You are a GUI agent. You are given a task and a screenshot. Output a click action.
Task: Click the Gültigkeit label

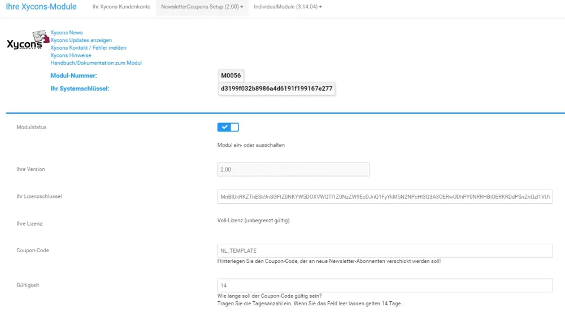[x=28, y=285]
